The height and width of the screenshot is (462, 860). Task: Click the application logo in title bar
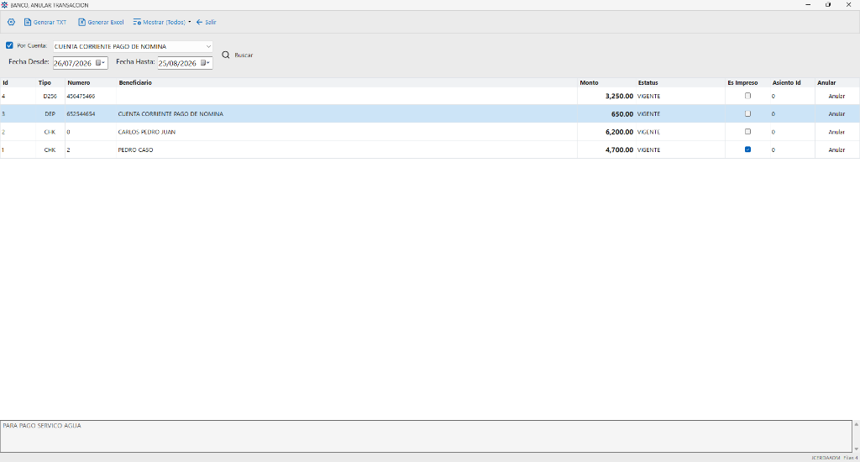click(x=4, y=5)
